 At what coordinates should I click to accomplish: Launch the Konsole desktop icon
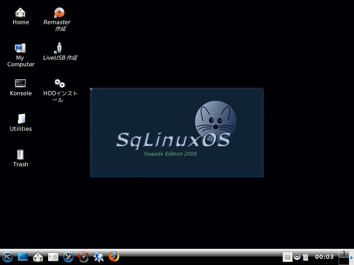20,87
